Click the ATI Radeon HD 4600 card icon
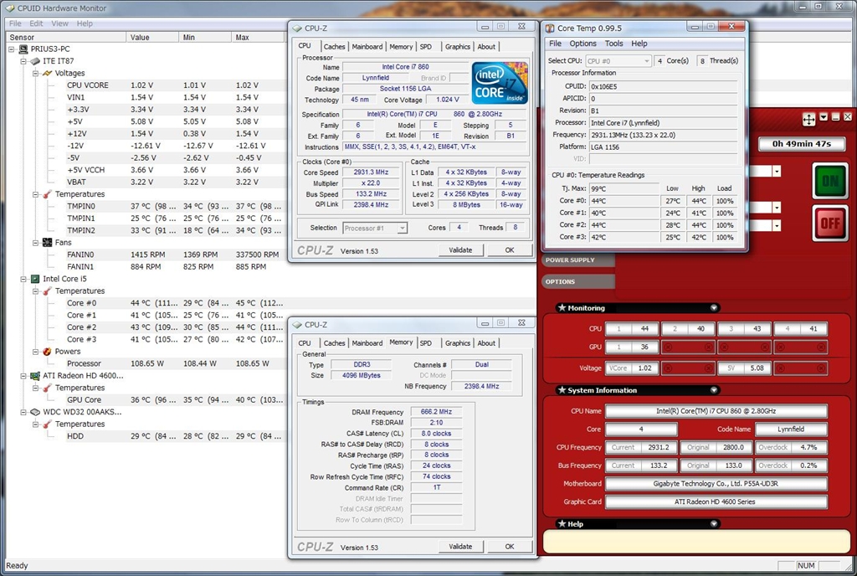 pyautogui.click(x=35, y=376)
